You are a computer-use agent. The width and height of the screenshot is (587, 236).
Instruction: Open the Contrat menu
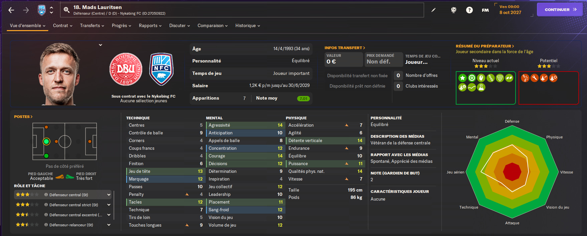[x=63, y=25]
